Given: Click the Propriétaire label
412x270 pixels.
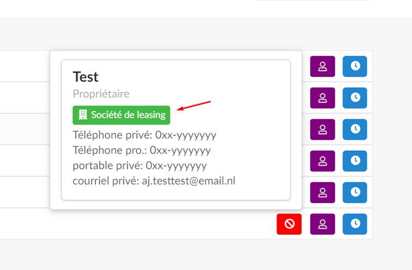Looking at the screenshot, I should (101, 94).
